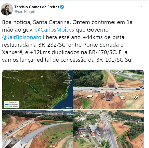This screenshot has width=149, height=148.
Task: Click the Xanxerê orange road segment
Action: pos(15,71)
